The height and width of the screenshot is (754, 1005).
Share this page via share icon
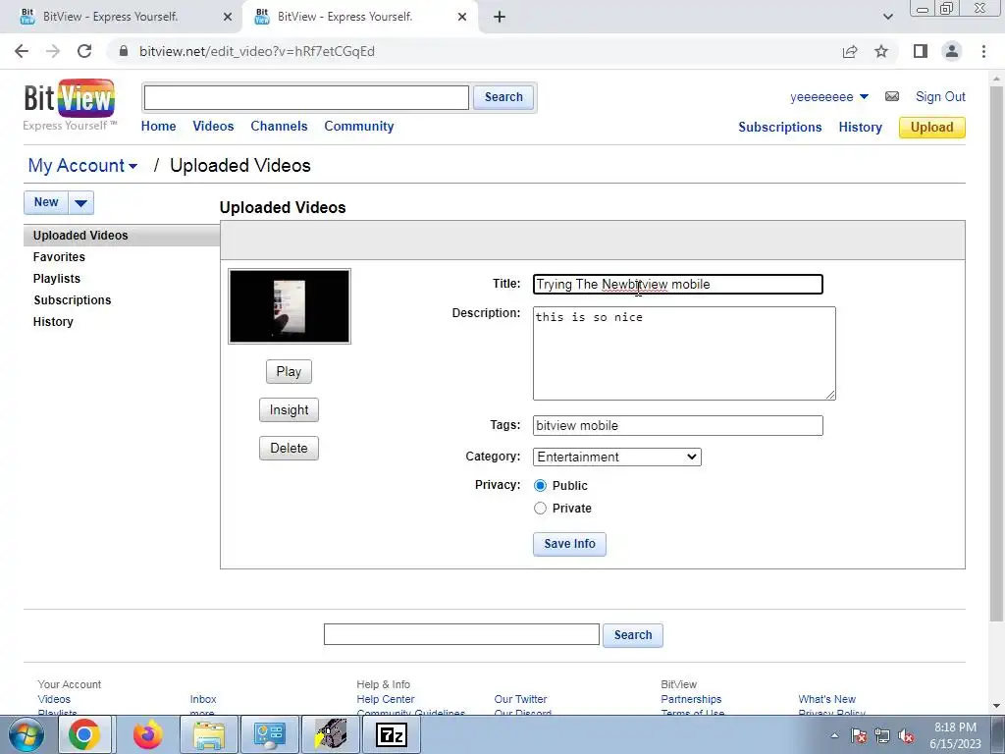point(850,51)
